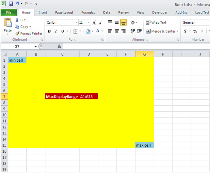Open the File tab
Viewport: 210px width, 173px height.
(9, 13)
